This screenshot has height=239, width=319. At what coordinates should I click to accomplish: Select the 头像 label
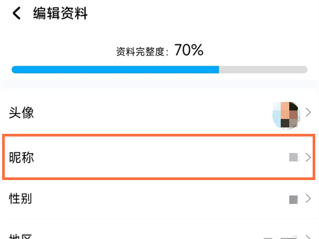point(22,113)
